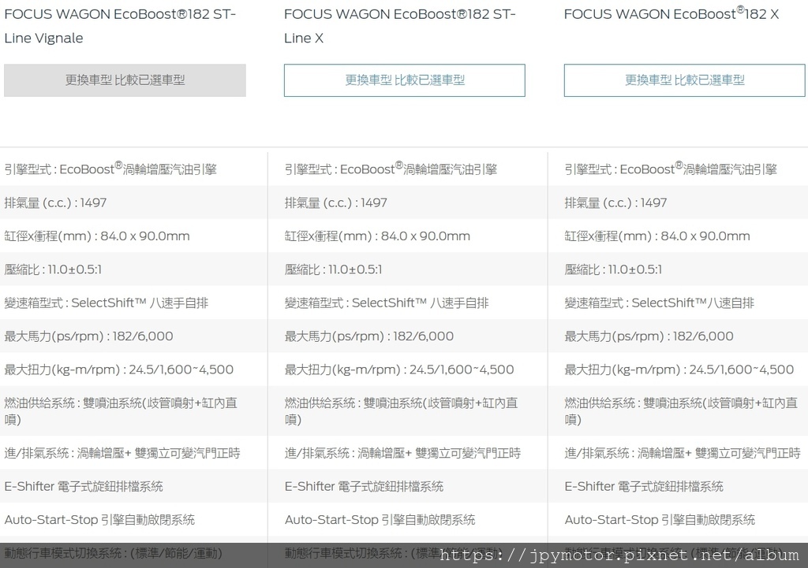The width and height of the screenshot is (808, 568).
Task: Click engine type row in Vignale column
Action: pyautogui.click(x=133, y=169)
